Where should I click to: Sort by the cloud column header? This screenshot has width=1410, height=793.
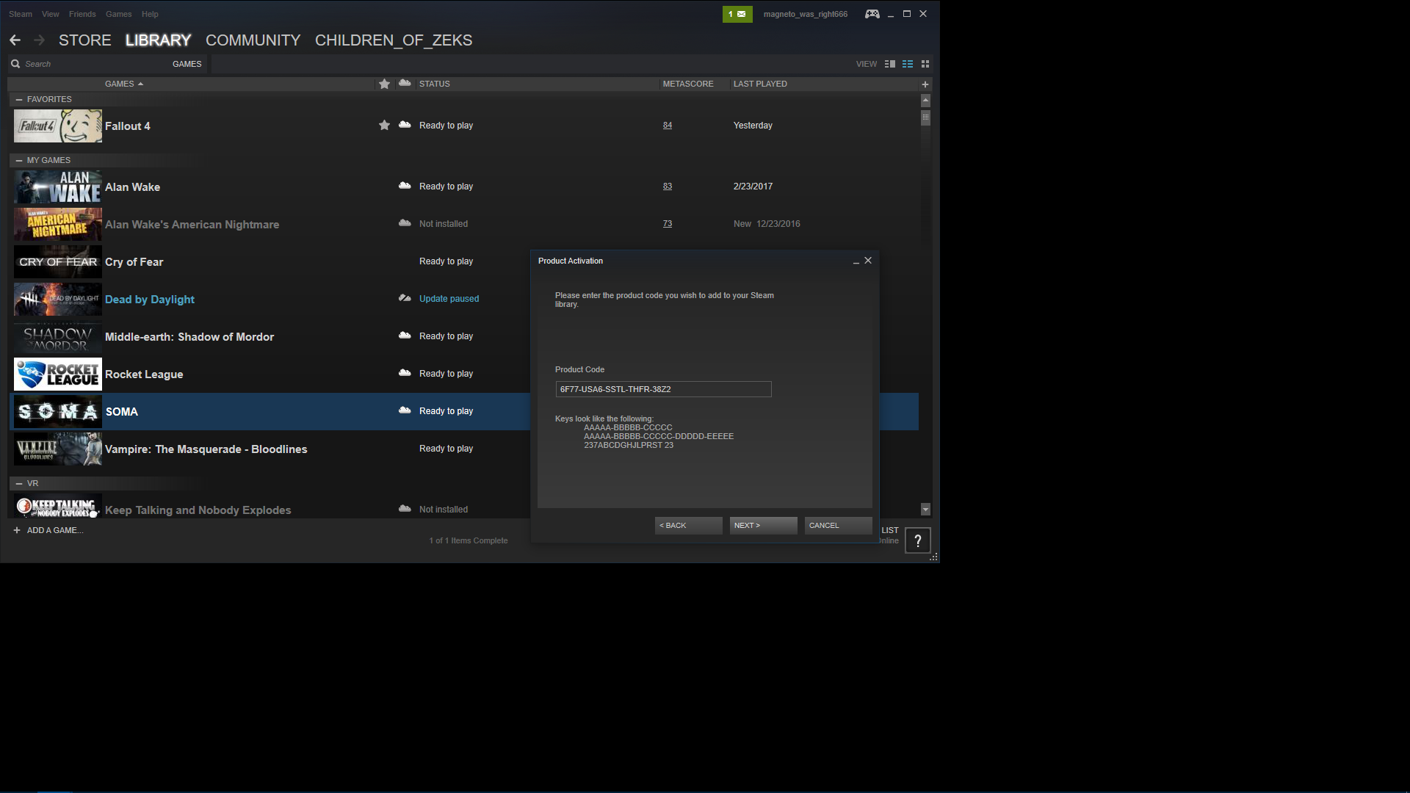click(405, 83)
